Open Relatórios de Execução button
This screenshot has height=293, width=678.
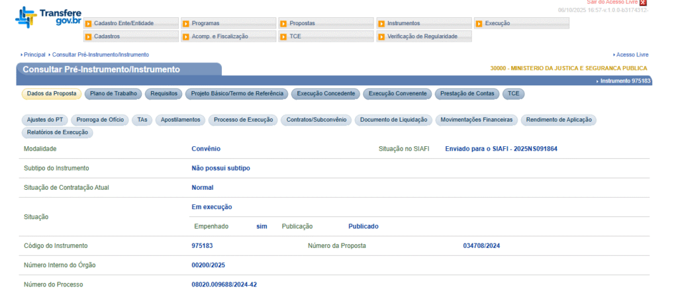pos(57,132)
